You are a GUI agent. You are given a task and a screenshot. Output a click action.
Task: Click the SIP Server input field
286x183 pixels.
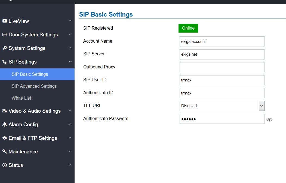(x=222, y=54)
